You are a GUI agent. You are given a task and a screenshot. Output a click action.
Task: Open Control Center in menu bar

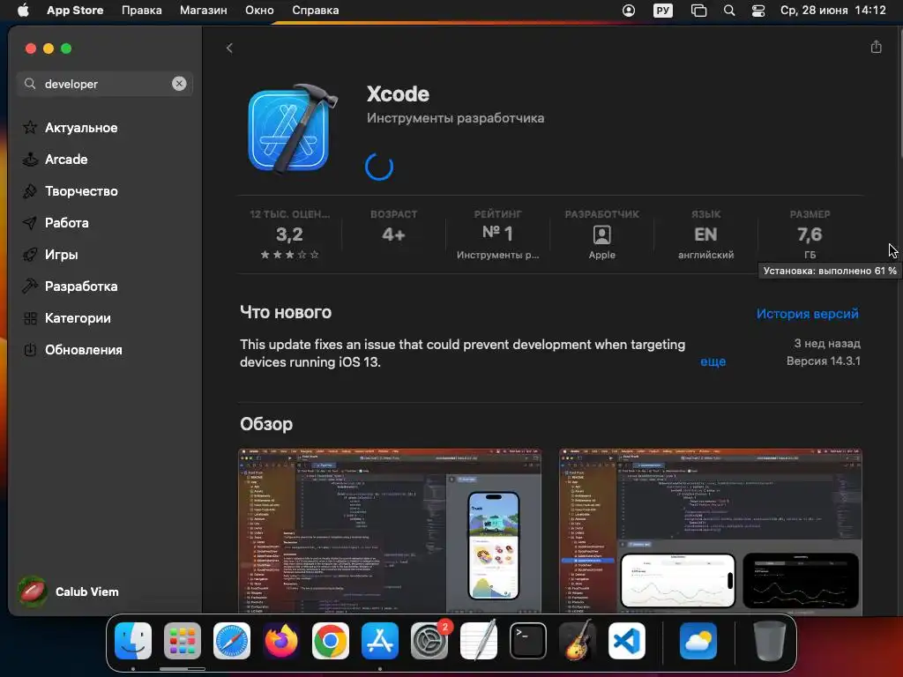click(757, 11)
